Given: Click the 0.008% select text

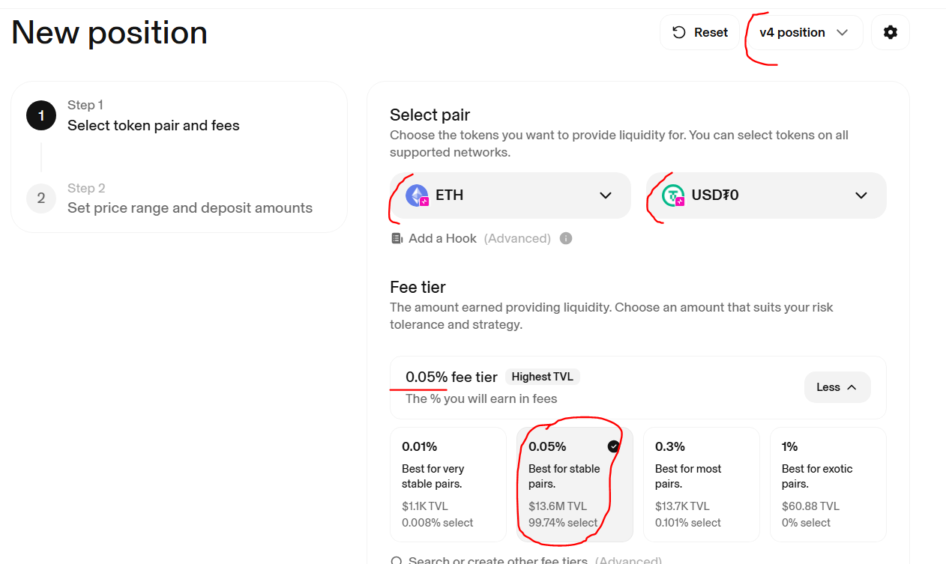Looking at the screenshot, I should click(438, 523).
